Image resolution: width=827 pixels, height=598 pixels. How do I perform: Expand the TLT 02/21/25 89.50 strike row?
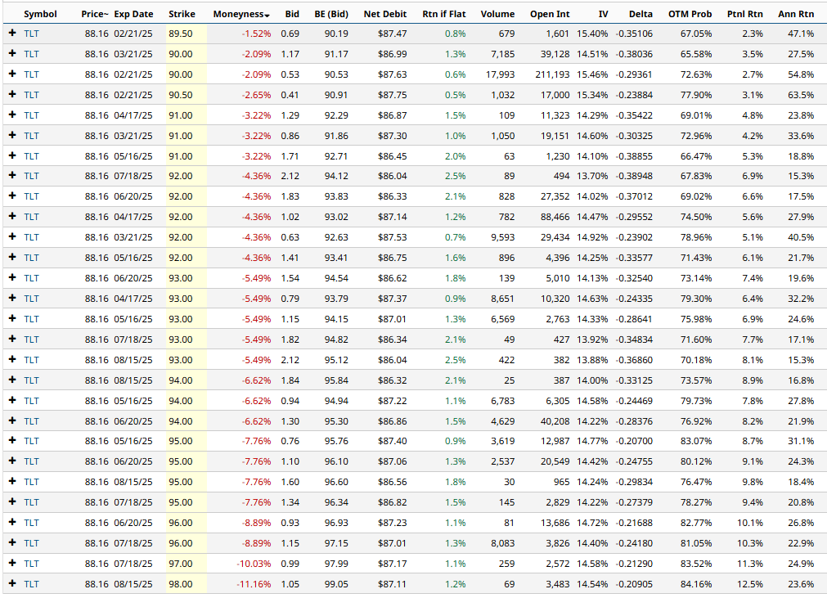coord(12,34)
